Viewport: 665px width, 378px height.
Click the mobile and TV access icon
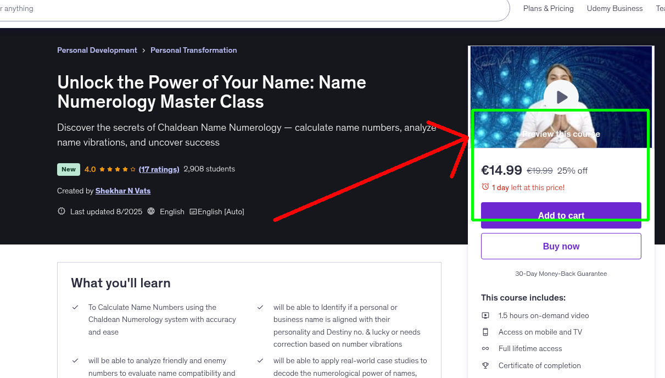[485, 332]
